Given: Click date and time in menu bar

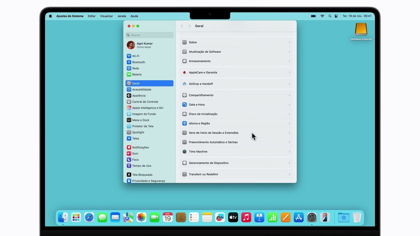Looking at the screenshot, I should (x=357, y=16).
